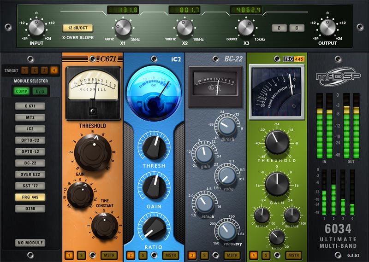This screenshot has width=369, height=262.
Task: Toggle MSTR on iC2 band
Action: [171, 255]
